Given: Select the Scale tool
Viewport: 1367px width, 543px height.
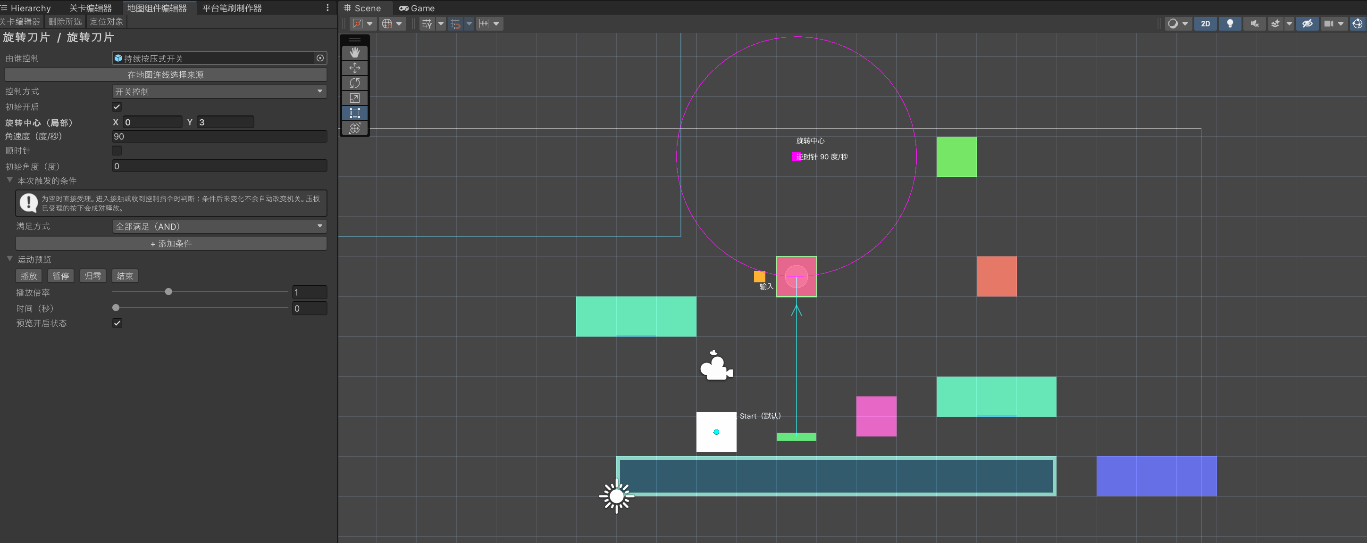Looking at the screenshot, I should pyautogui.click(x=354, y=98).
